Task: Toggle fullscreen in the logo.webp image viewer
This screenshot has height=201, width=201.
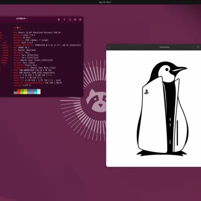Action: (110, 47)
